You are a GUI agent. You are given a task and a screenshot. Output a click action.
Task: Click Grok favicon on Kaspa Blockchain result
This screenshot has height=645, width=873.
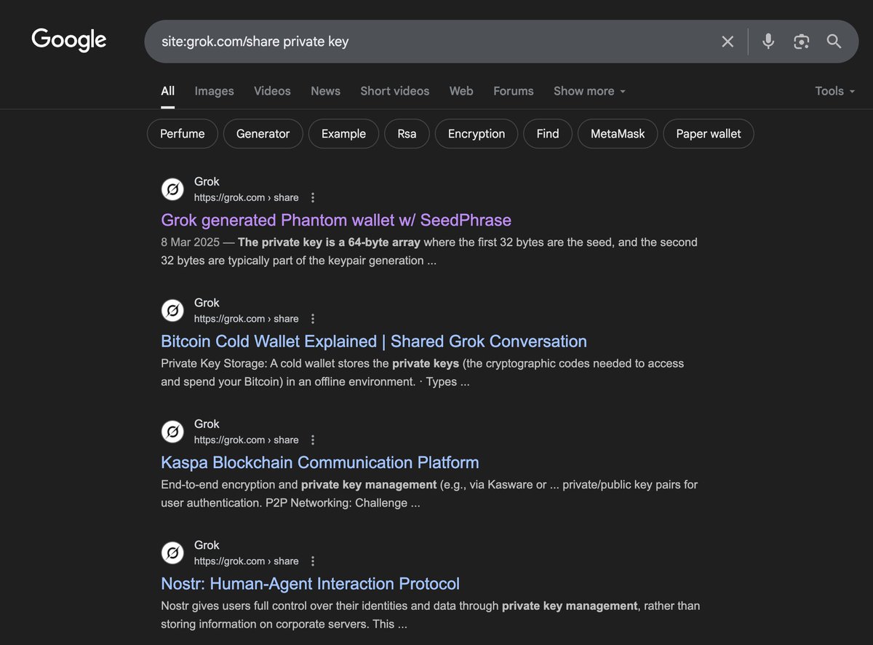pyautogui.click(x=172, y=432)
